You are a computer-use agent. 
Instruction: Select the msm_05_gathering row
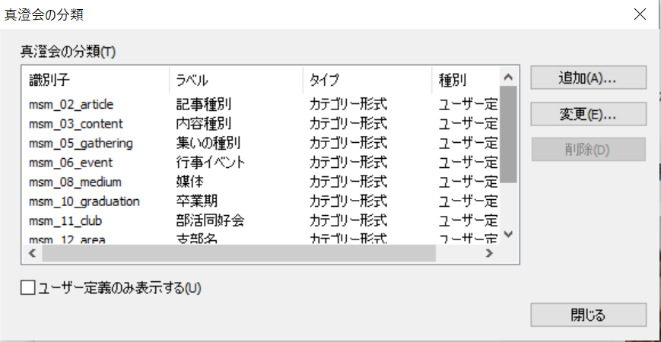click(x=81, y=143)
